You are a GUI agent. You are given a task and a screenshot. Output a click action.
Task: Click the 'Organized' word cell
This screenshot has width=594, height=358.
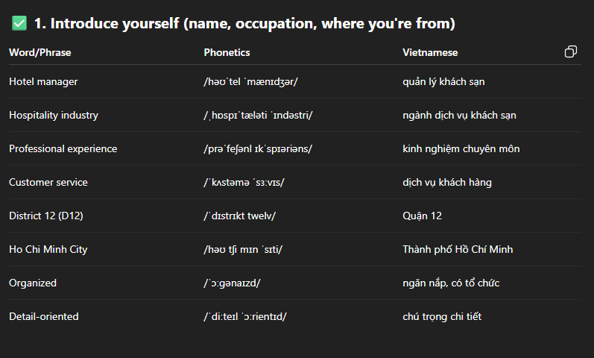point(33,283)
